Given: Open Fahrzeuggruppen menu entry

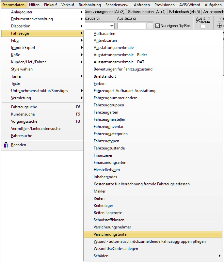Looking at the screenshot, I should pyautogui.click(x=109, y=105).
